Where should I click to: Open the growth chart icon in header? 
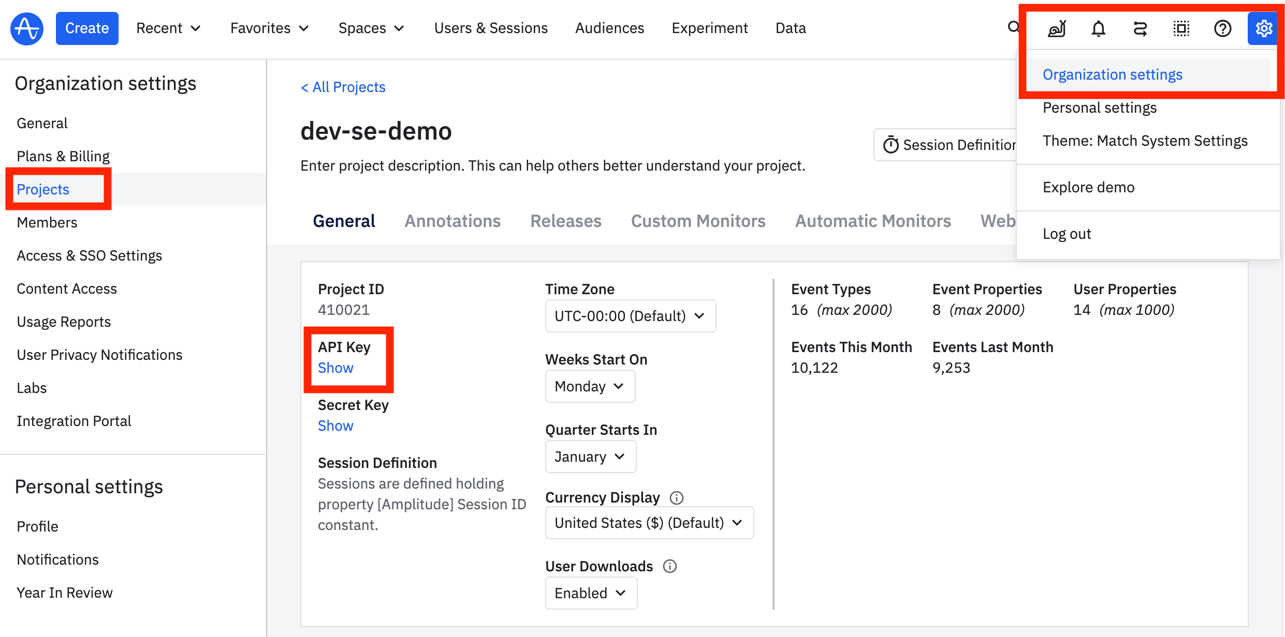[1057, 28]
